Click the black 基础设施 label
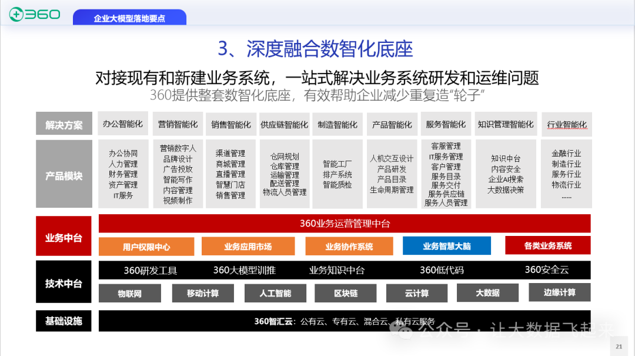The image size is (635, 356). point(63,321)
